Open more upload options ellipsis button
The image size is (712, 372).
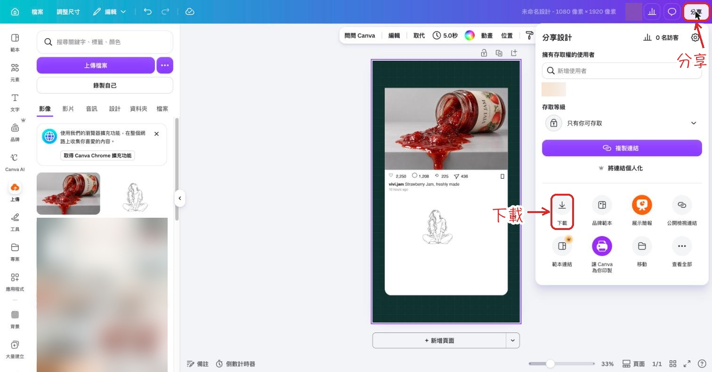click(165, 65)
